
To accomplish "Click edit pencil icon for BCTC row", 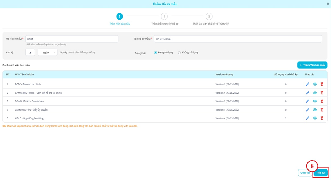I will coord(307,84).
